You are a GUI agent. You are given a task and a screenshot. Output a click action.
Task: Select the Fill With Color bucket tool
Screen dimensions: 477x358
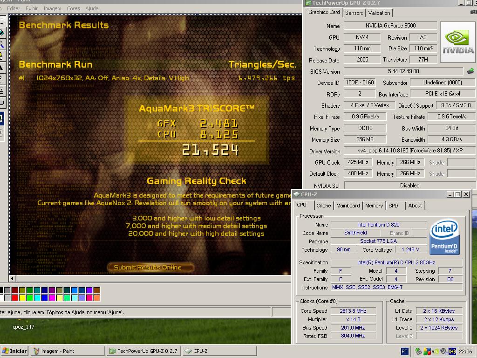click(x=1, y=33)
